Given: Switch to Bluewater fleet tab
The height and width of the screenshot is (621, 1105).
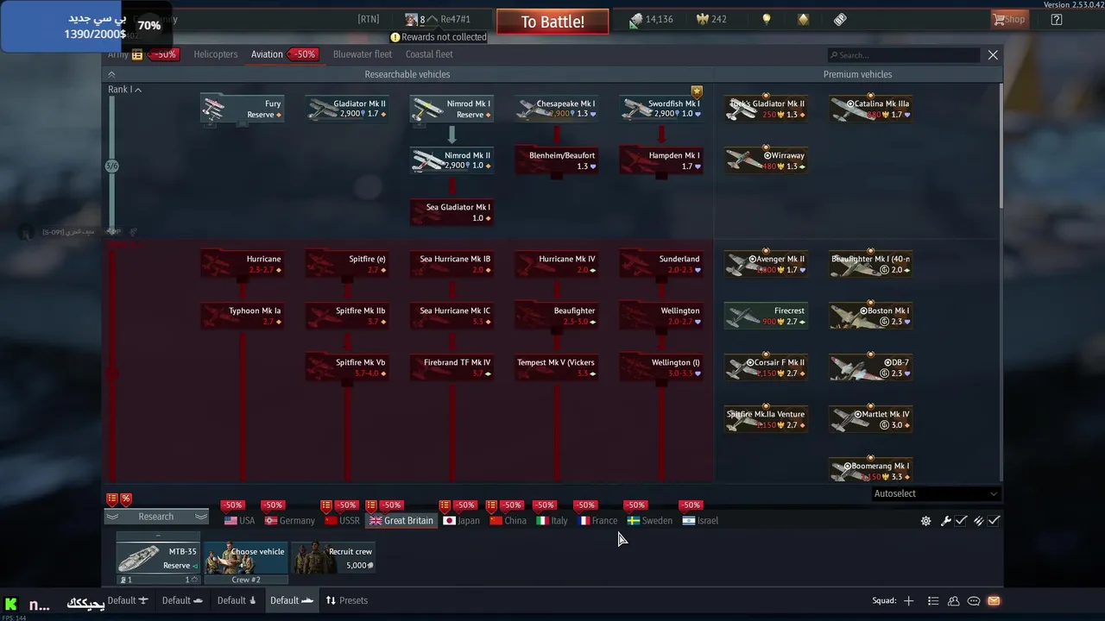Looking at the screenshot, I should pyautogui.click(x=363, y=54).
